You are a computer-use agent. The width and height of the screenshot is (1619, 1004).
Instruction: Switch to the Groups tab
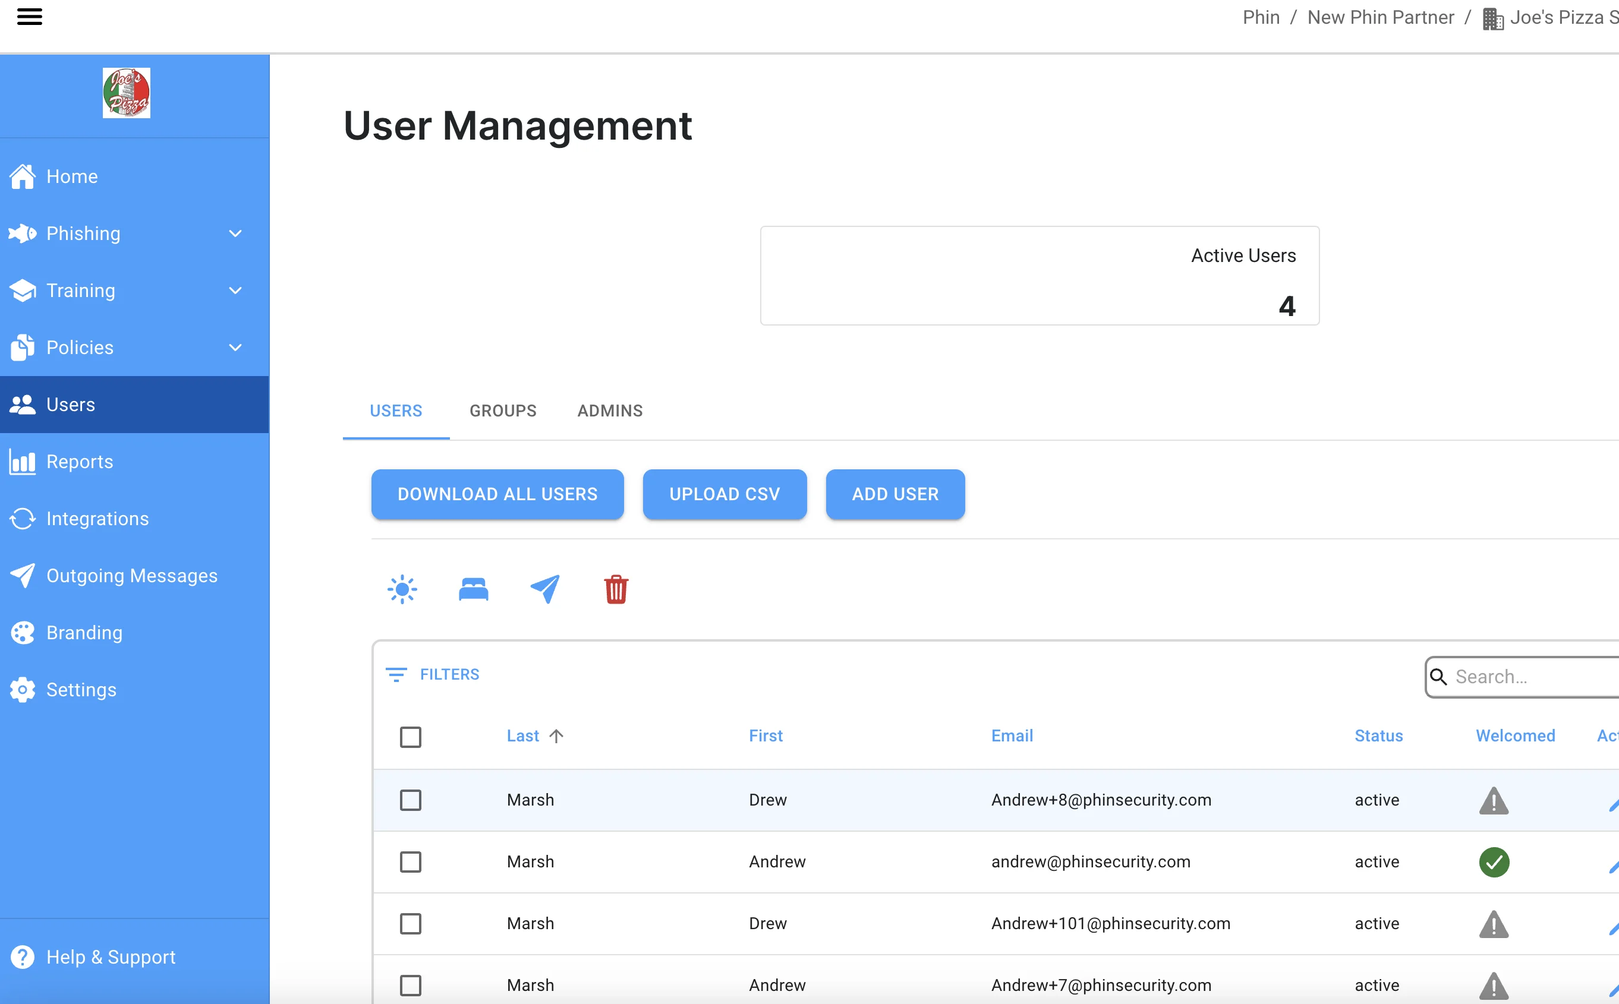[x=503, y=411]
